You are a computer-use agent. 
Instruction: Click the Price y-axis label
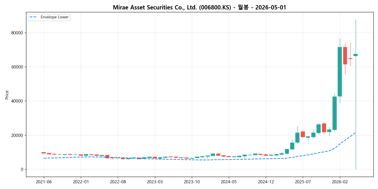coord(7,95)
